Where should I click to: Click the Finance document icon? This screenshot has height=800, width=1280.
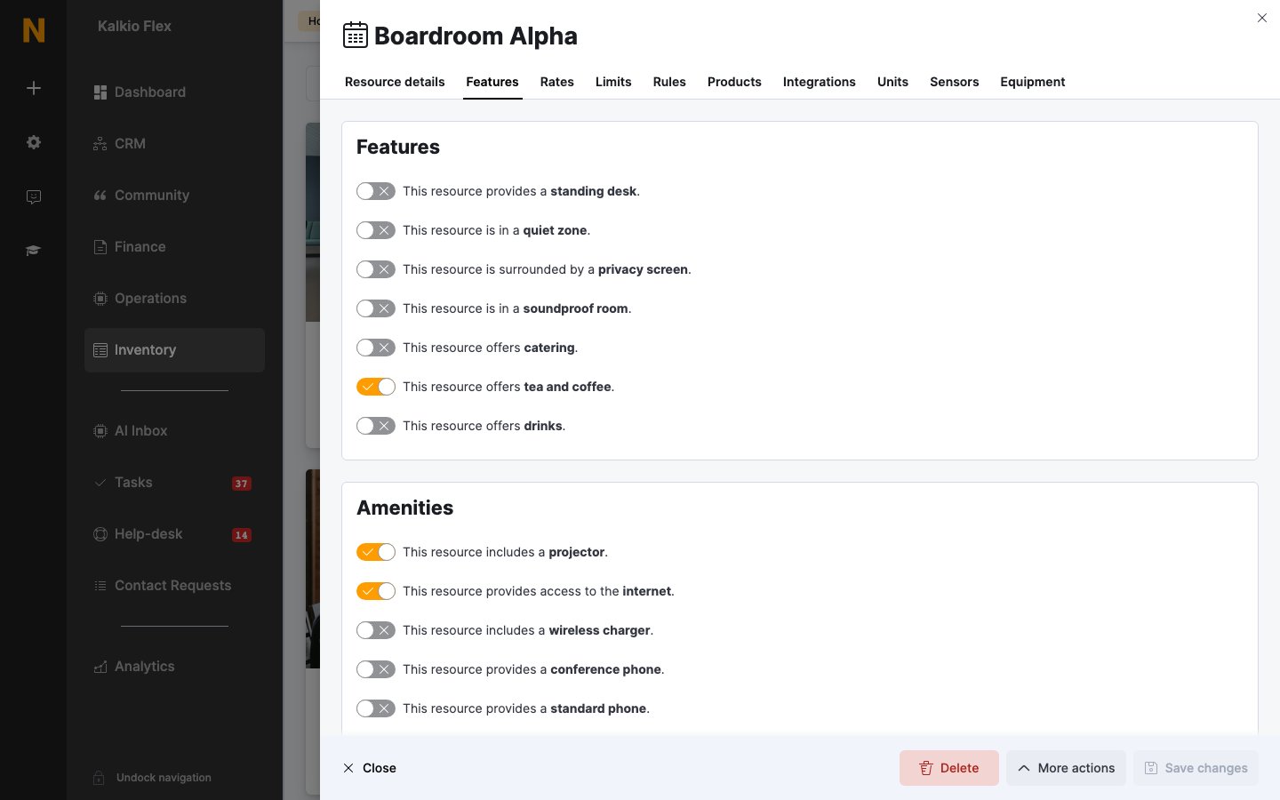100,247
